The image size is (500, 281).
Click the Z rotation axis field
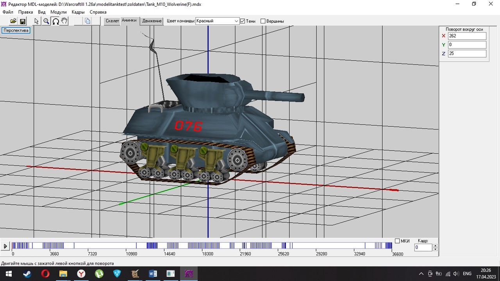467,53
